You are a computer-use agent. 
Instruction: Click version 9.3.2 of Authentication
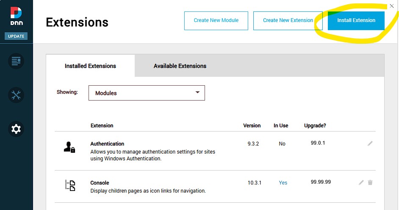253,144
